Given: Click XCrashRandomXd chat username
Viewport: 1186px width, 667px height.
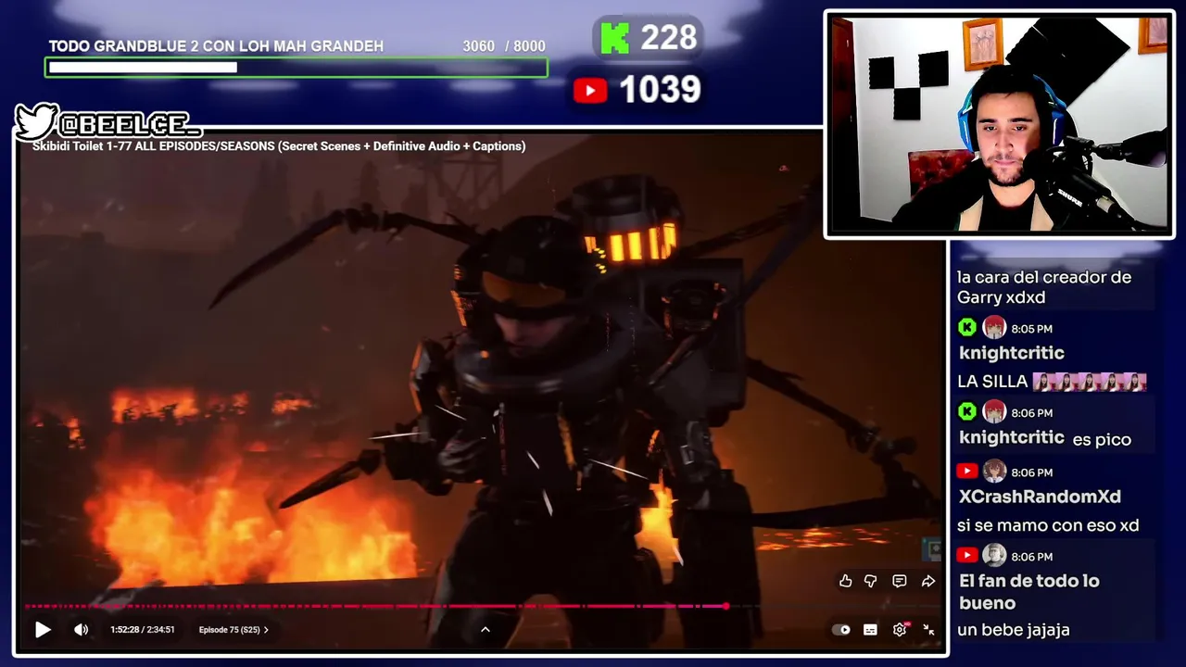Looking at the screenshot, I should (x=1040, y=497).
